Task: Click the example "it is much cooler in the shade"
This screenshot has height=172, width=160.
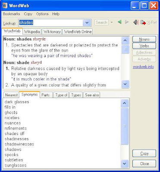Action: (x=41, y=79)
